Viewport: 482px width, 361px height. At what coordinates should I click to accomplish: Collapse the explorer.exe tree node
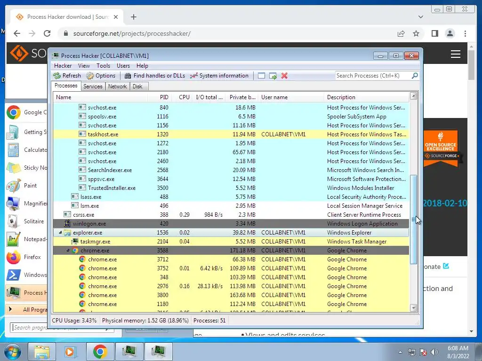[60, 233]
